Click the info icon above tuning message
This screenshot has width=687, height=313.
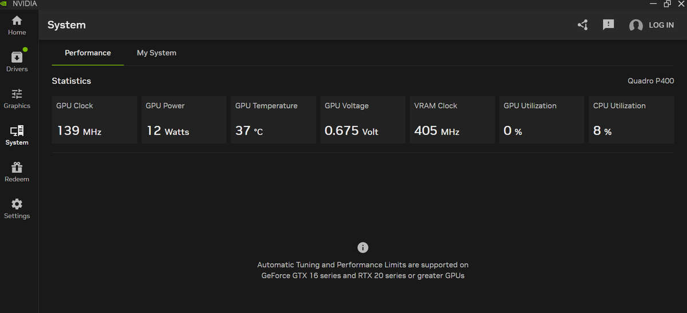point(363,247)
